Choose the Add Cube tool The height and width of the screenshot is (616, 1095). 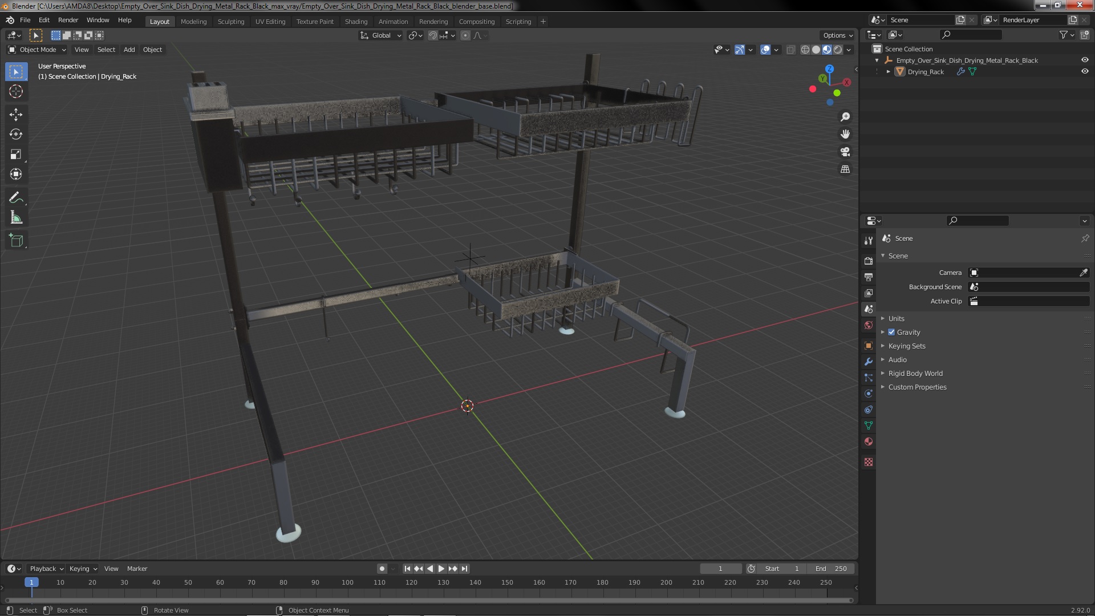tap(15, 240)
